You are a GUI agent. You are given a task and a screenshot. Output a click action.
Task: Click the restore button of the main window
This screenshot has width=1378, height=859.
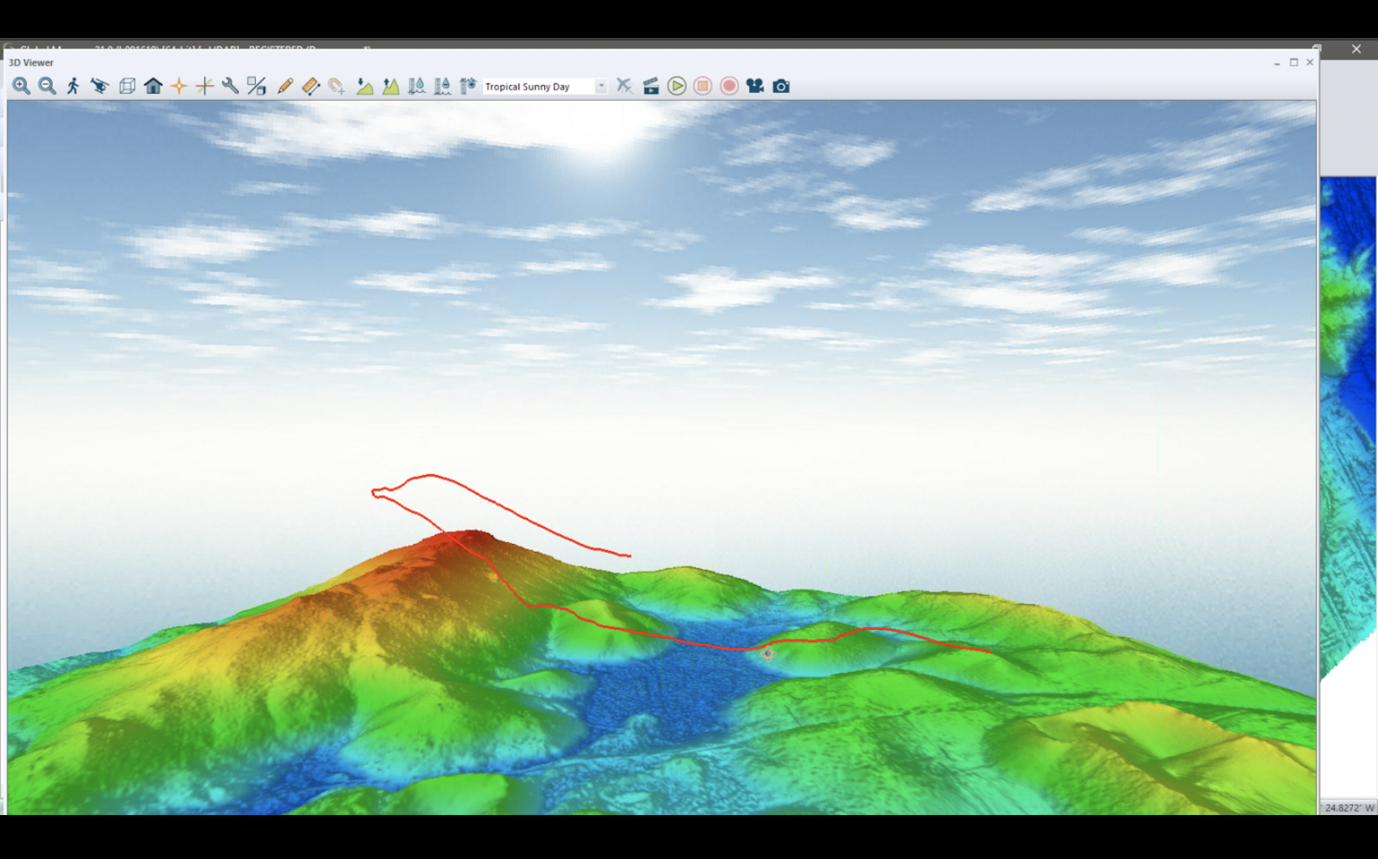pyautogui.click(x=1317, y=48)
